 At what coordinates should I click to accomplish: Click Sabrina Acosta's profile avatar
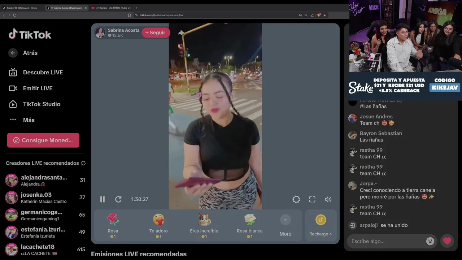click(x=100, y=32)
